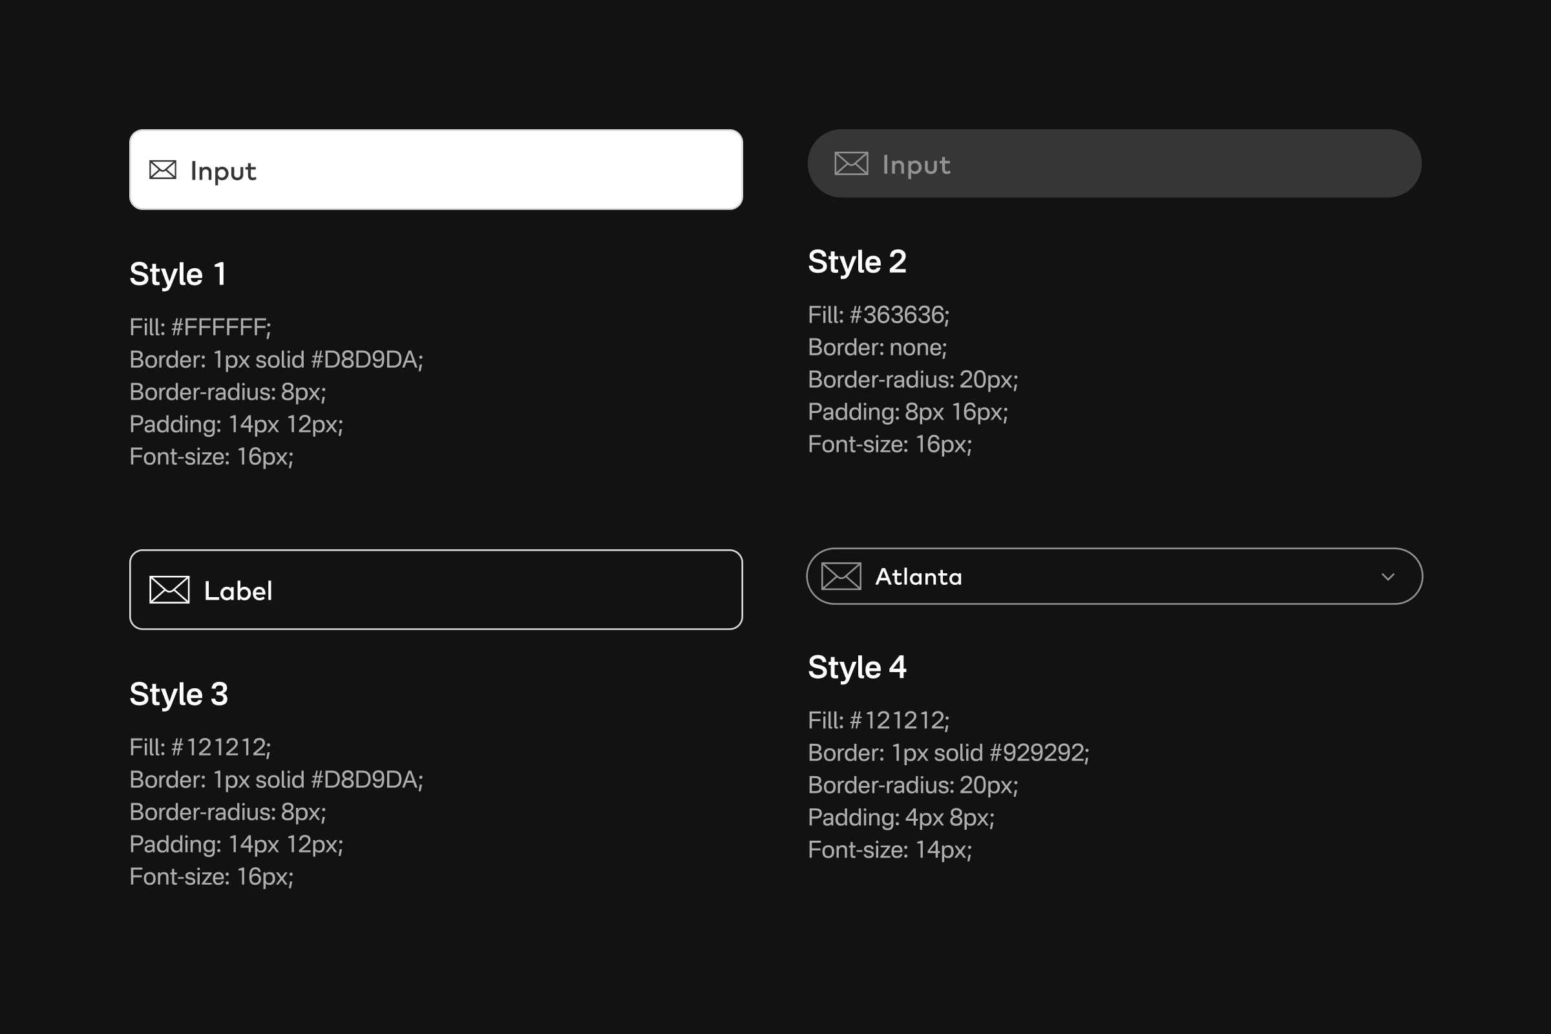Click the Border: none line
Screen dimensions: 1551x1034
[x=876, y=347]
